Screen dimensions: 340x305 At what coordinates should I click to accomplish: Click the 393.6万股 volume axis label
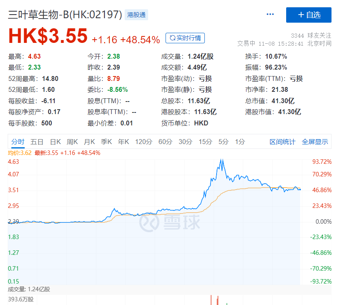[x=21, y=299]
